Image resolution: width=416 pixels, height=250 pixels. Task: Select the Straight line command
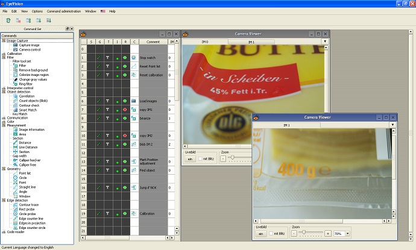27,187
